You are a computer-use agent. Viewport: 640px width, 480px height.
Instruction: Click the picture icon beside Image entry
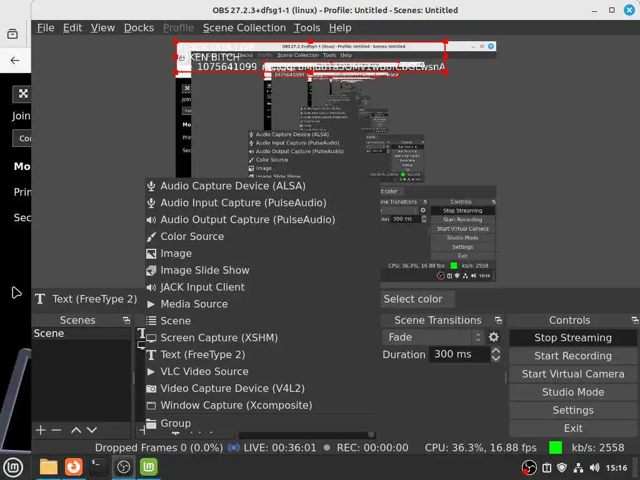tap(151, 254)
